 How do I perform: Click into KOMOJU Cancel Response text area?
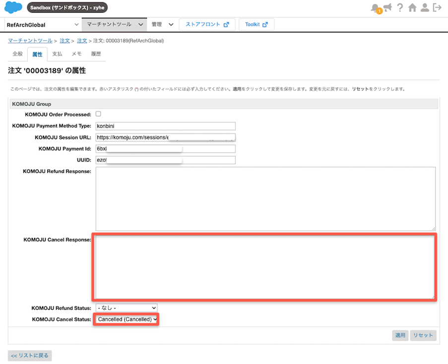coord(264,267)
